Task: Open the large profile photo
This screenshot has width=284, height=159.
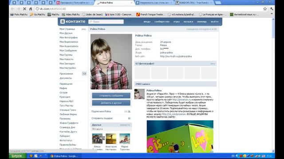Action: [x=111, y=62]
